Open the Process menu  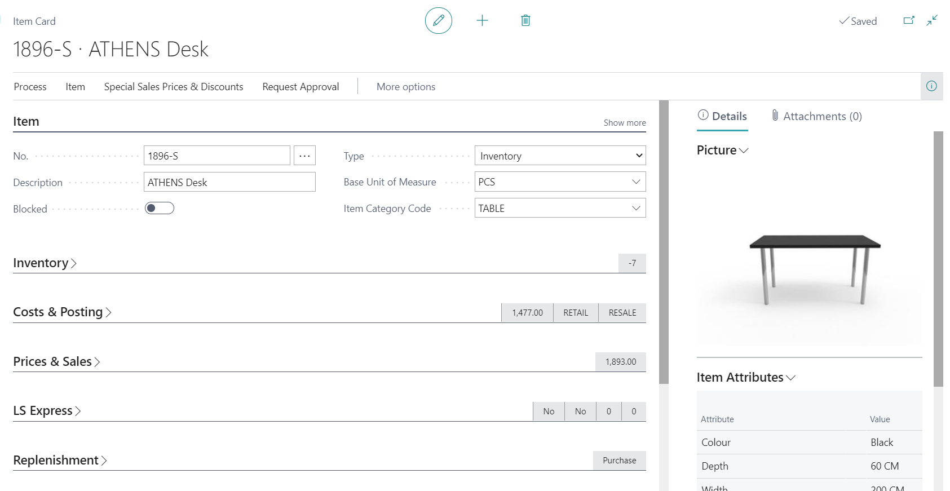pyautogui.click(x=30, y=87)
